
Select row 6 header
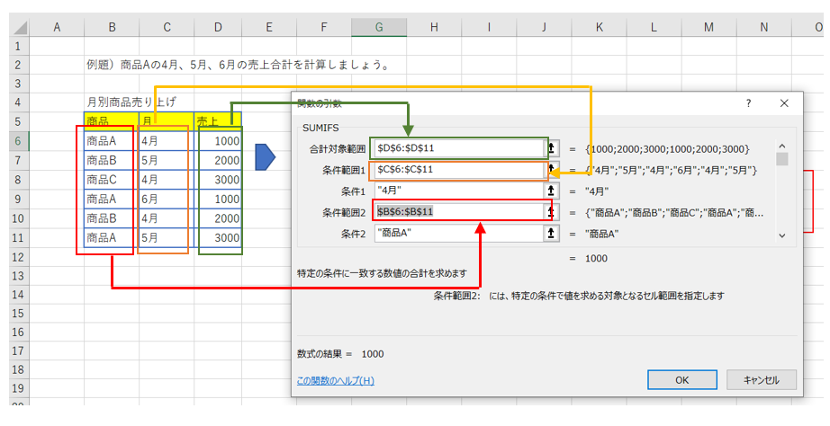[18, 140]
